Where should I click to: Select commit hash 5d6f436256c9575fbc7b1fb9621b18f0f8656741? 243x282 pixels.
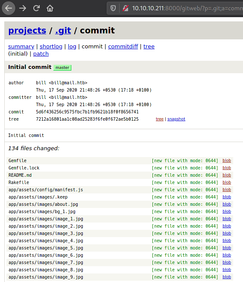click(87, 112)
